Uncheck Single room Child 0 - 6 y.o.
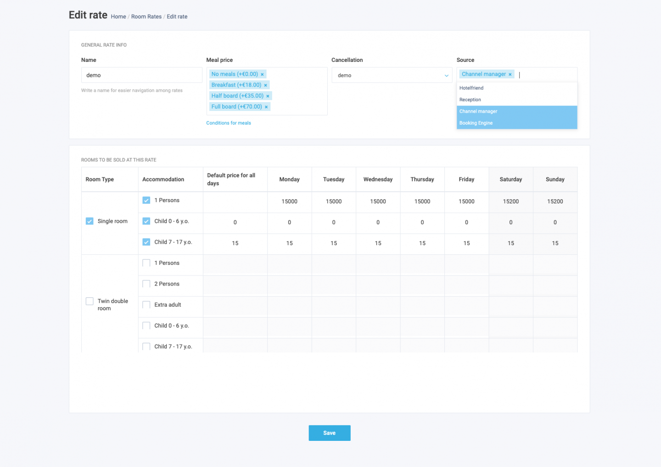Screen dimensions: 661x467 click(146, 221)
